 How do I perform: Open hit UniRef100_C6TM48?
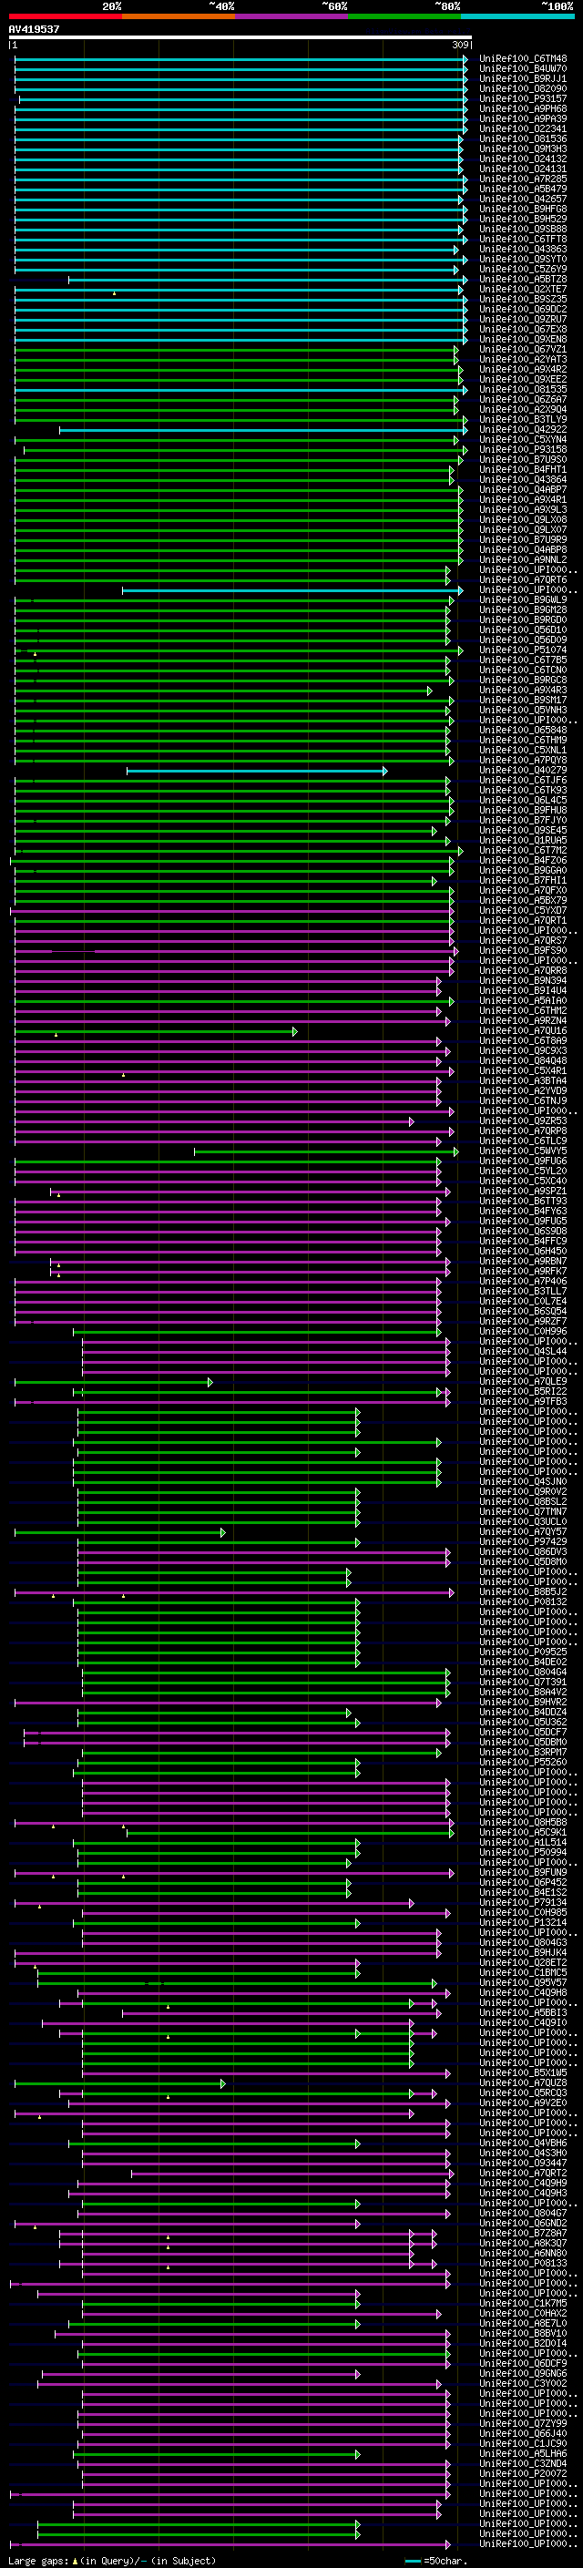[523, 59]
